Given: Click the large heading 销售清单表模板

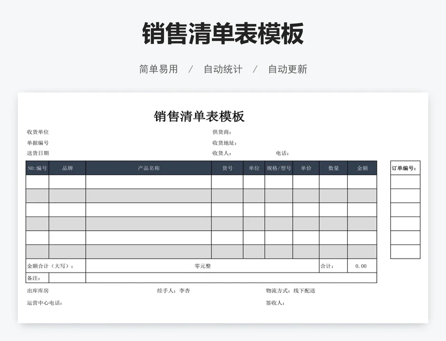Looking at the screenshot, I should coord(222,34).
